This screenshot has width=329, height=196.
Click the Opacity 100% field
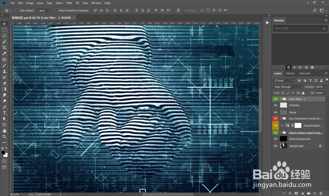pyautogui.click(x=319, y=87)
